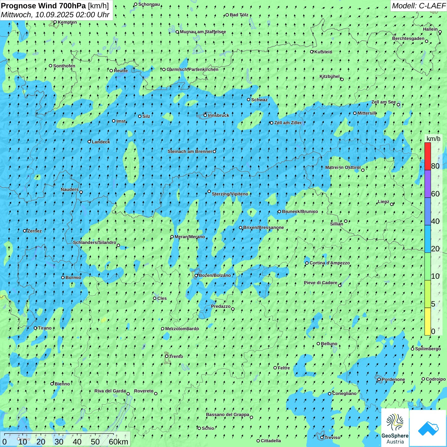This screenshot has width=447, height=447.
Task: Click the 'Feltre' label
Action: 284,368
